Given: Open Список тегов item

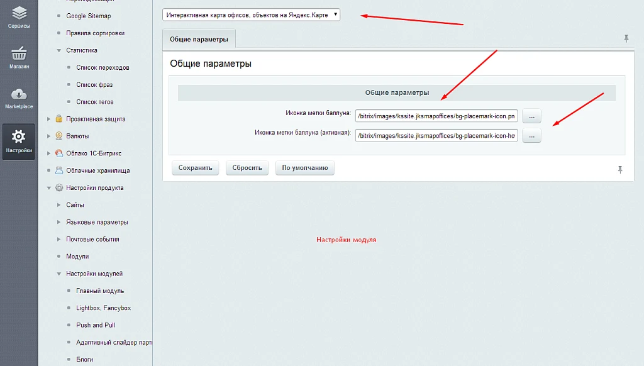Looking at the screenshot, I should (x=95, y=102).
